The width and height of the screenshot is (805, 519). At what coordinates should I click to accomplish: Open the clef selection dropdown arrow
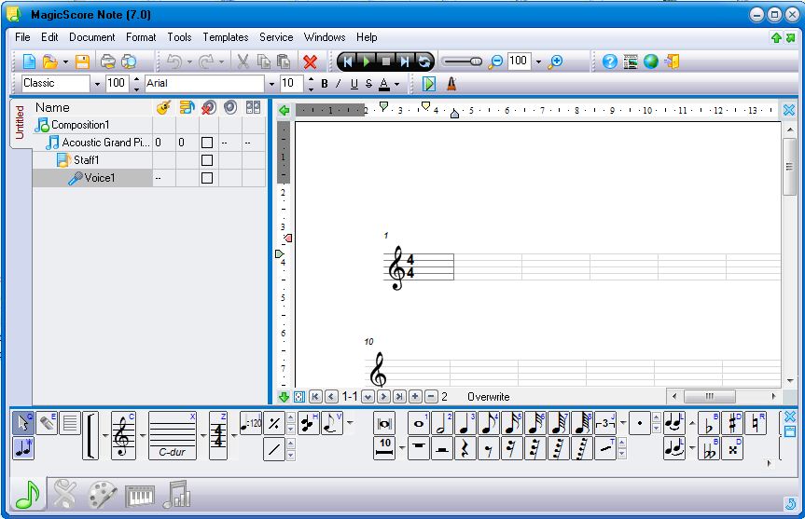point(143,436)
